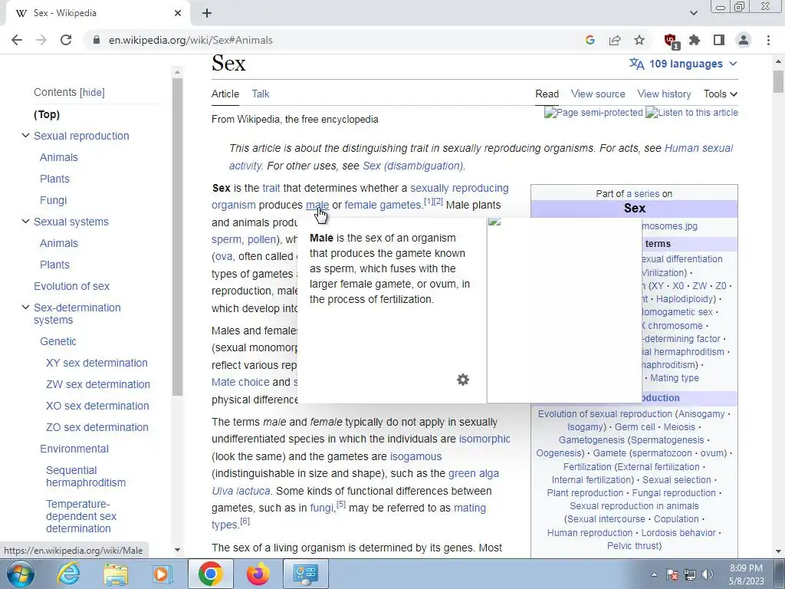The image size is (785, 589).
Task: Reload the Wikipedia page
Action: click(66, 40)
